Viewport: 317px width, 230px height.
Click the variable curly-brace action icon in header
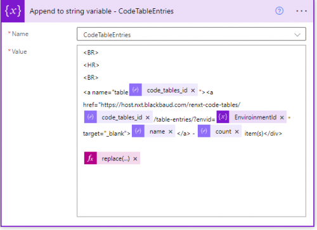coord(13,11)
